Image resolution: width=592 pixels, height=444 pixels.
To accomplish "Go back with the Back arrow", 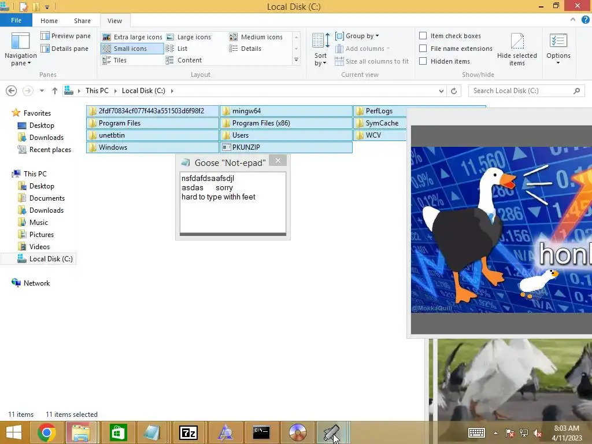I will pyautogui.click(x=12, y=91).
